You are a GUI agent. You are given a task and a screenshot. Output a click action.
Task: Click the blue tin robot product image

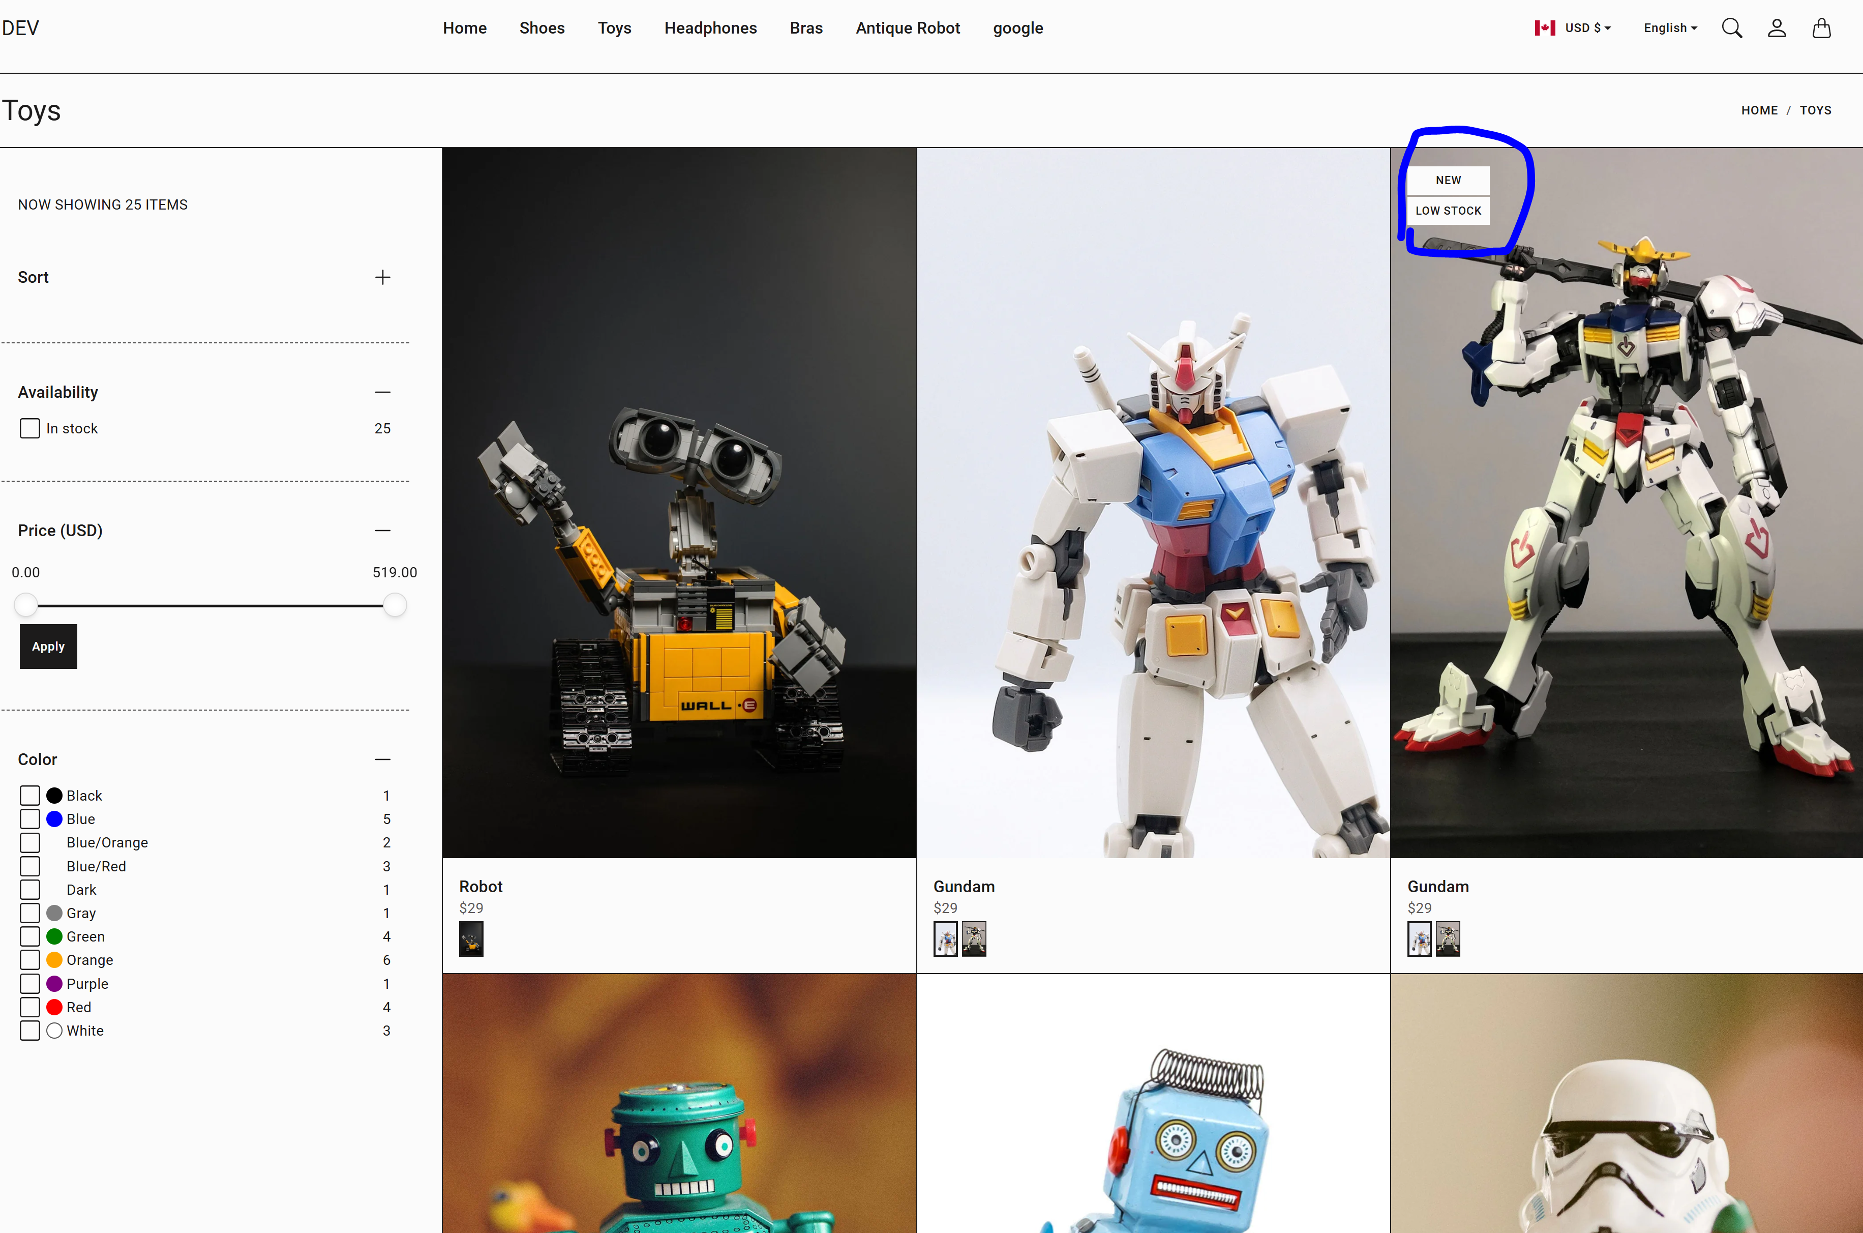click(1153, 1103)
